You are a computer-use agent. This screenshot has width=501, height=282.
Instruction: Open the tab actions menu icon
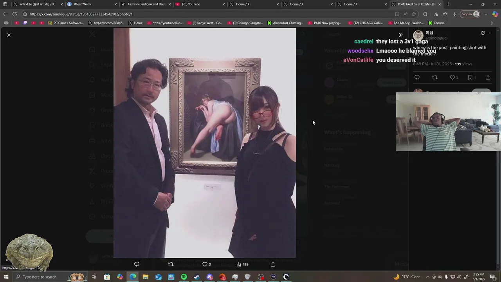[5, 4]
